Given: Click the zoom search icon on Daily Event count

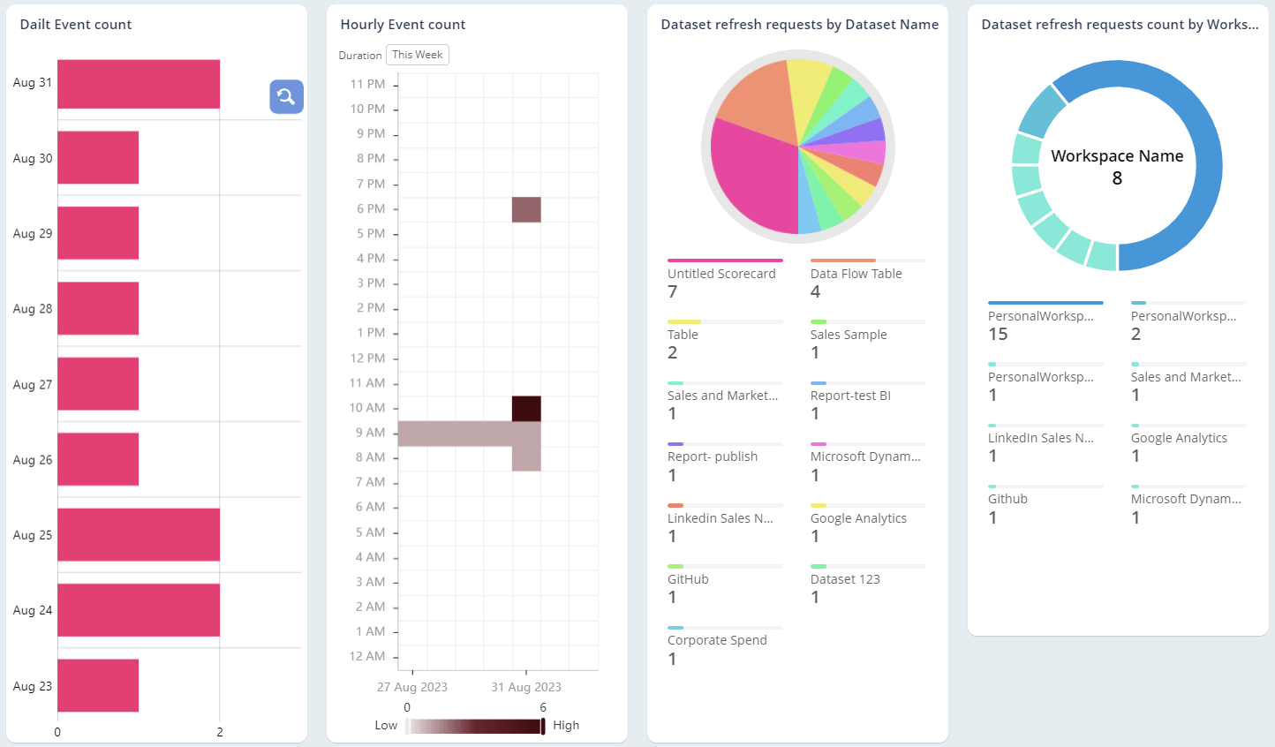Looking at the screenshot, I should tap(285, 96).
